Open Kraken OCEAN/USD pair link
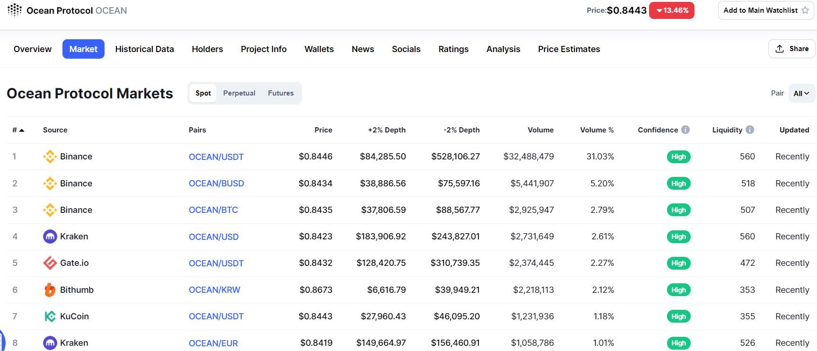The image size is (817, 351). point(213,237)
